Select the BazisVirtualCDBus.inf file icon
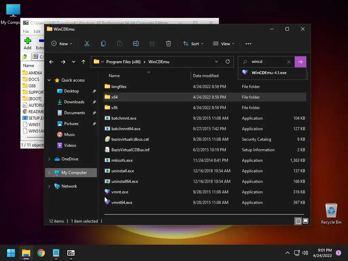The height and width of the screenshot is (261, 348). pos(107,150)
